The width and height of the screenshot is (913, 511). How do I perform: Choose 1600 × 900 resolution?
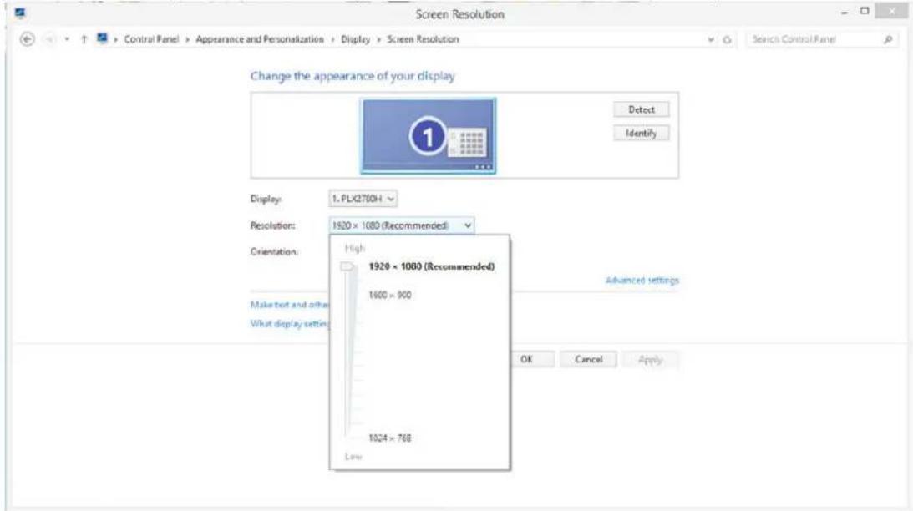coord(389,295)
